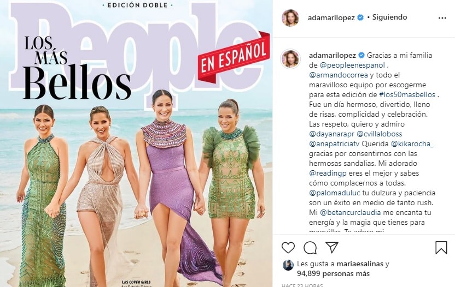Share the post via paper plane icon

pyautogui.click(x=332, y=247)
